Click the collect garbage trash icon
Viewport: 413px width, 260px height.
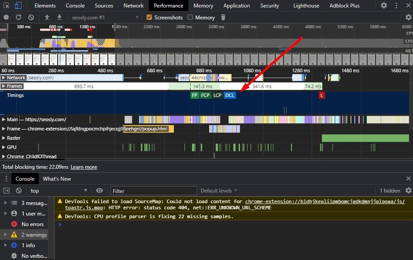pyautogui.click(x=223, y=17)
